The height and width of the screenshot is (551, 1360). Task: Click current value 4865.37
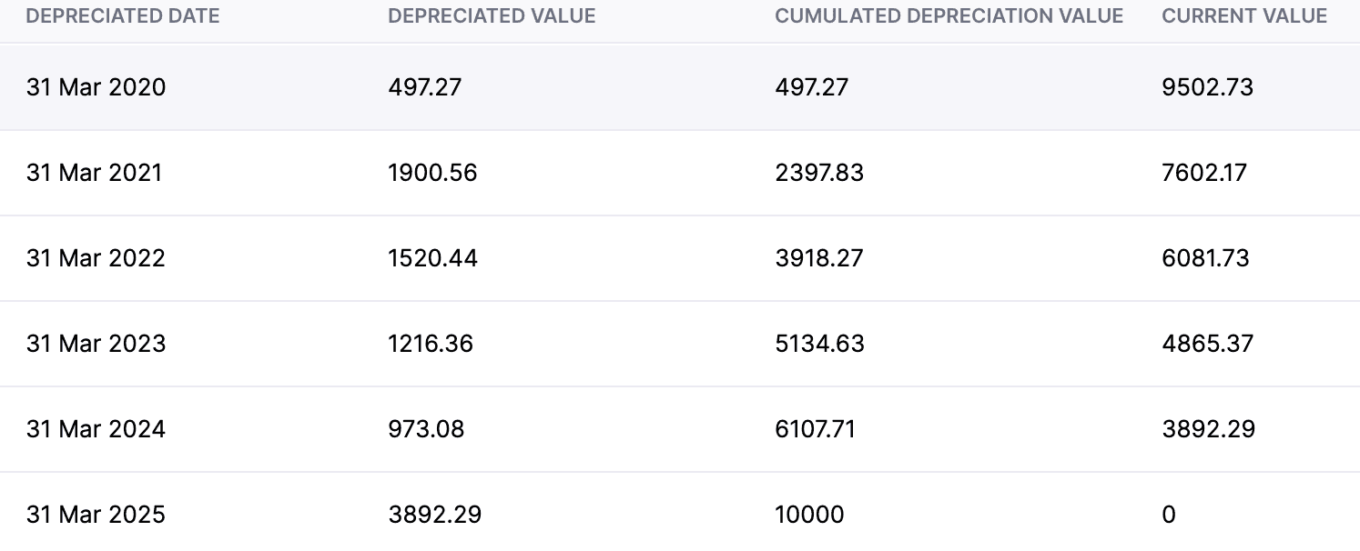pyautogui.click(x=1207, y=344)
